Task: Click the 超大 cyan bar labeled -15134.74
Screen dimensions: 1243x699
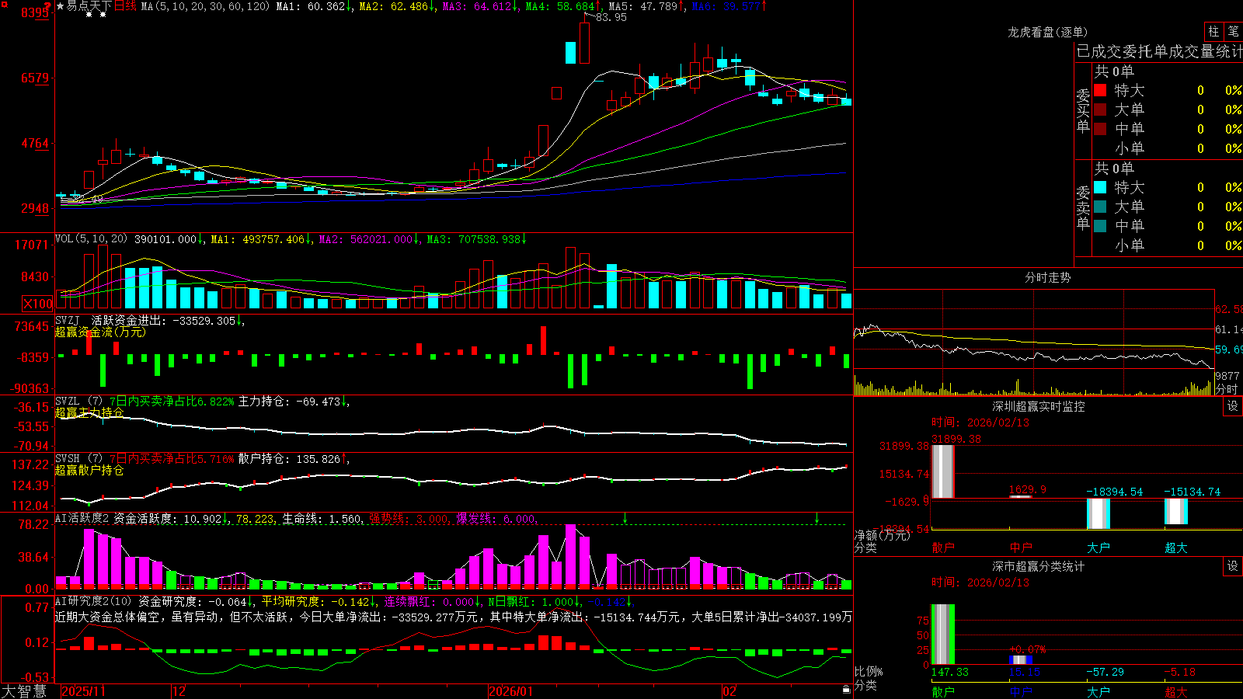Action: (1176, 511)
